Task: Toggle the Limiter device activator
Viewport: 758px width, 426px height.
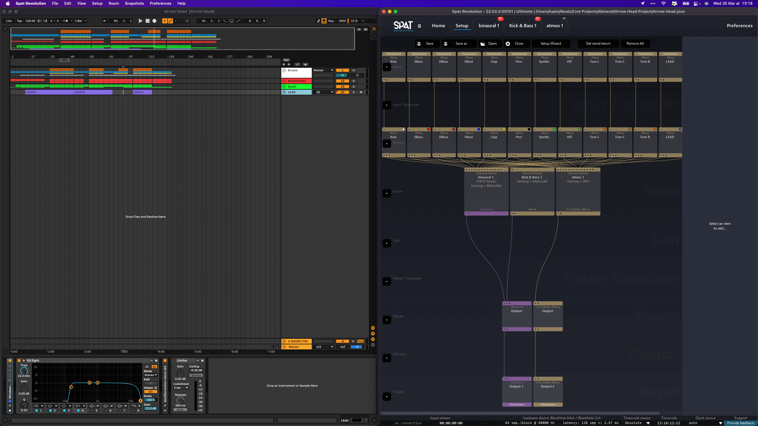Action: pos(174,360)
